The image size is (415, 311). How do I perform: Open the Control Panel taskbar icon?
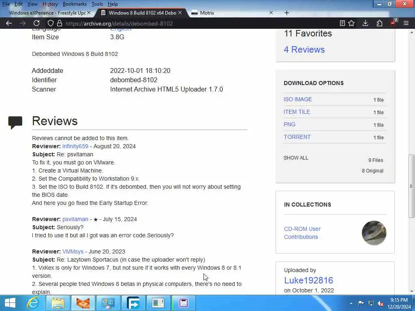click(108, 303)
